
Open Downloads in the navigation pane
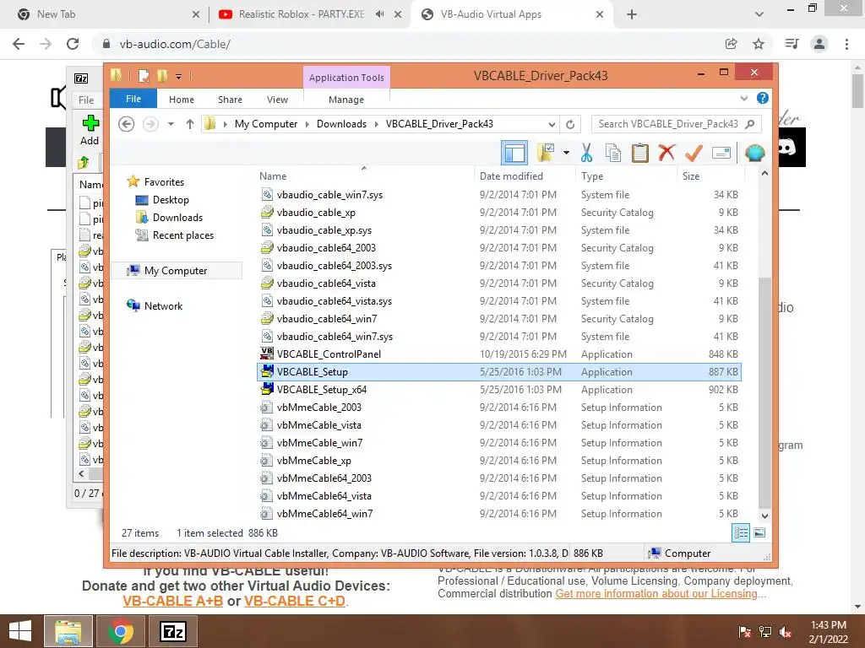pos(177,217)
